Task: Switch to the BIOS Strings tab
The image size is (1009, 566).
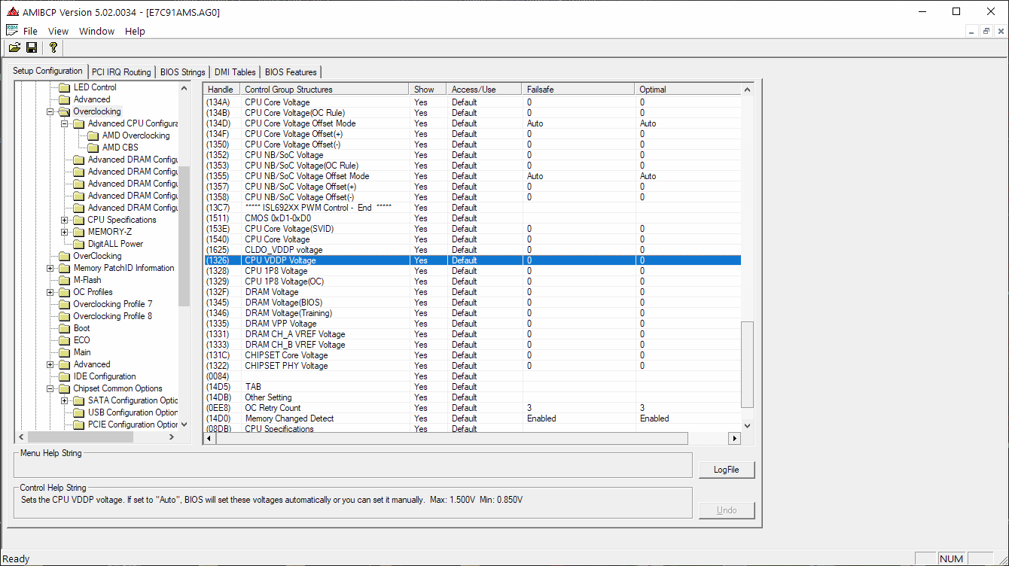Action: [182, 72]
